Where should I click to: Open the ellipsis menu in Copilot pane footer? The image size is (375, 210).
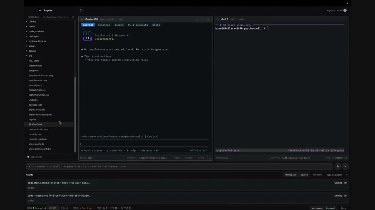210,158
